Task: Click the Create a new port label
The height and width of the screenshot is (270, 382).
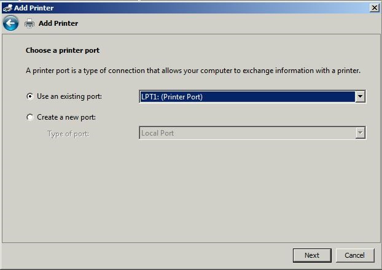Action: [66, 117]
